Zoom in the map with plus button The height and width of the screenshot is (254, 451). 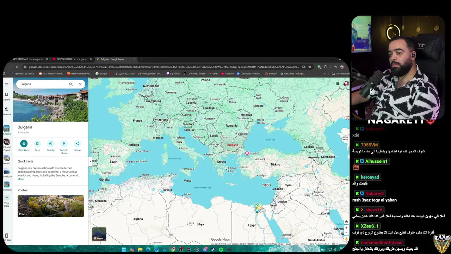[346, 228]
